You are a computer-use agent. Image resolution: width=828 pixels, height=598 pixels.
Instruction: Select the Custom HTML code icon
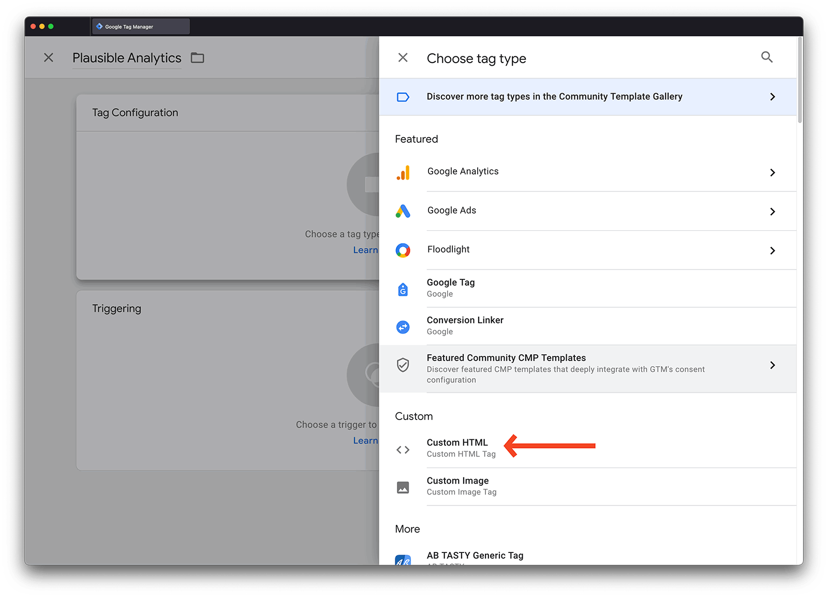point(403,450)
